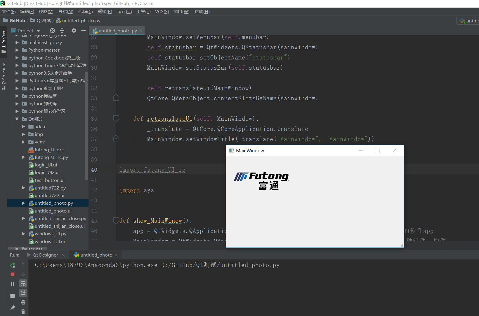Screen dimensions: 479x316
Task: Open the run configuration dropdown
Action: click(468, 21)
